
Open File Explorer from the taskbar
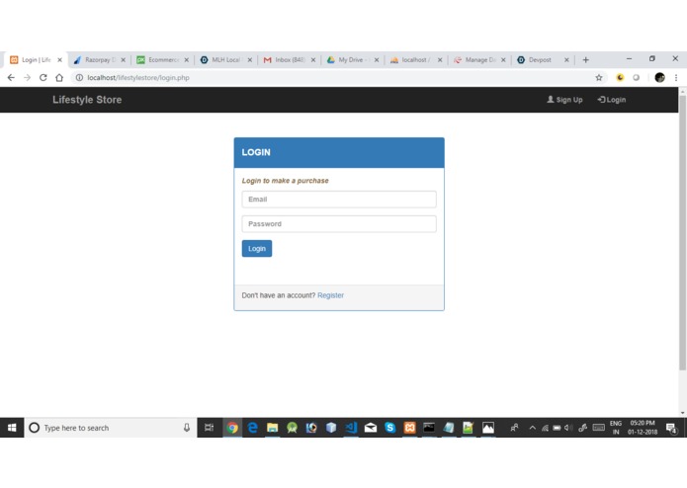pyautogui.click(x=272, y=428)
